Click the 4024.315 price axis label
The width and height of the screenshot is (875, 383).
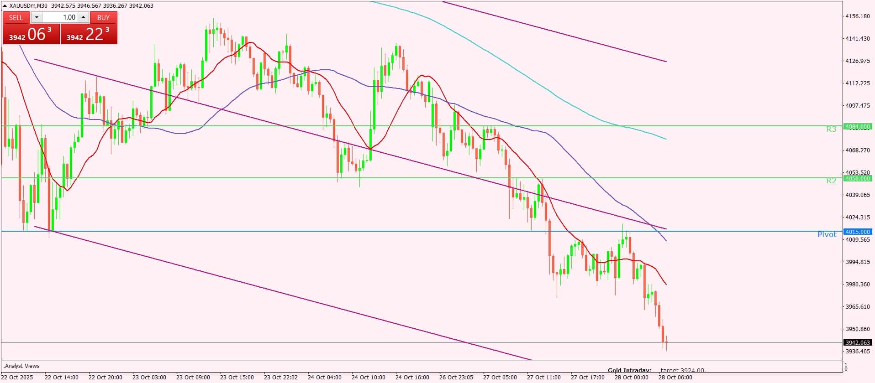coord(858,217)
